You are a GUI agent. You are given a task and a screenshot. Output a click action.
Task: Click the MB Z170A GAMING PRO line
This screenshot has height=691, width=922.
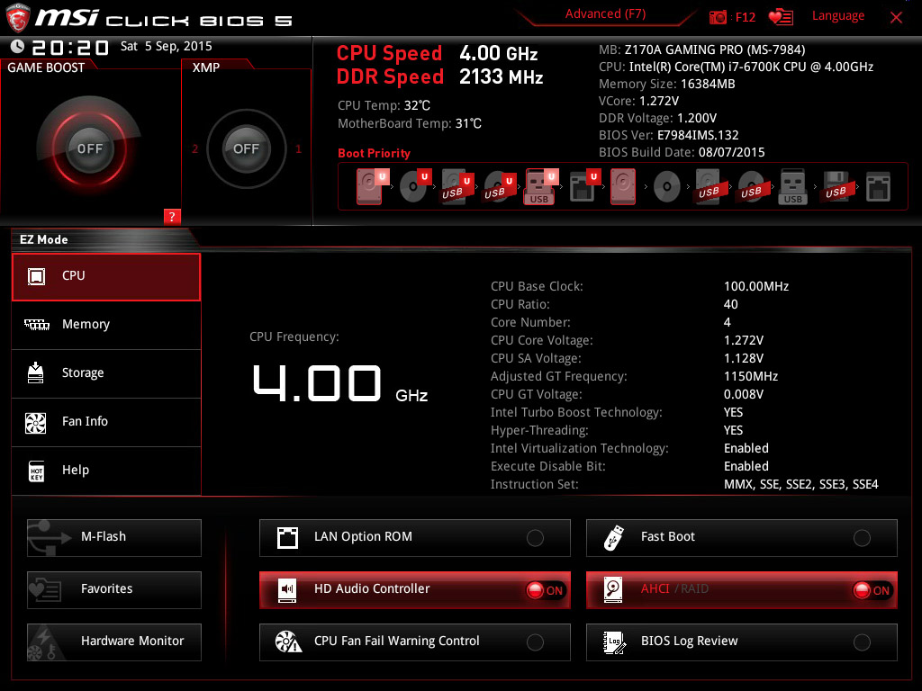pos(702,50)
